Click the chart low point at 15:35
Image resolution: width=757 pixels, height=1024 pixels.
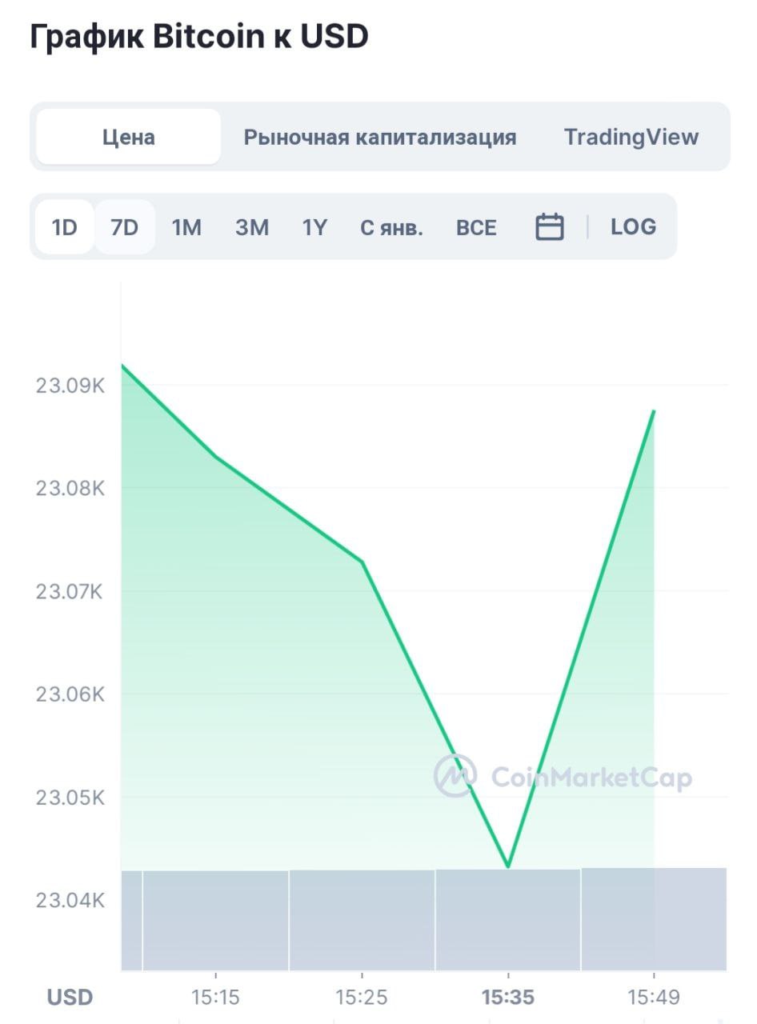coord(508,866)
